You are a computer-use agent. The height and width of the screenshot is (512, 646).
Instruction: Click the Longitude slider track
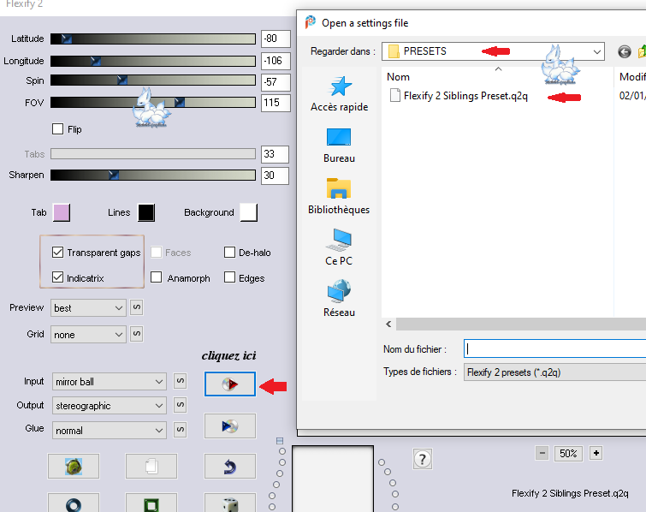point(153,61)
